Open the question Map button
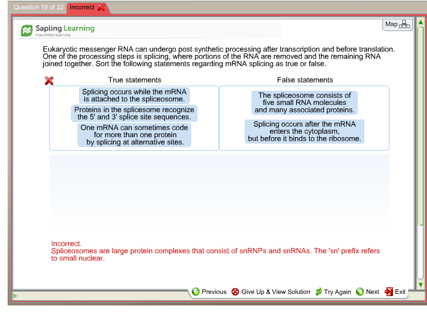Image resolution: width=427 pixels, height=316 pixels. (397, 25)
